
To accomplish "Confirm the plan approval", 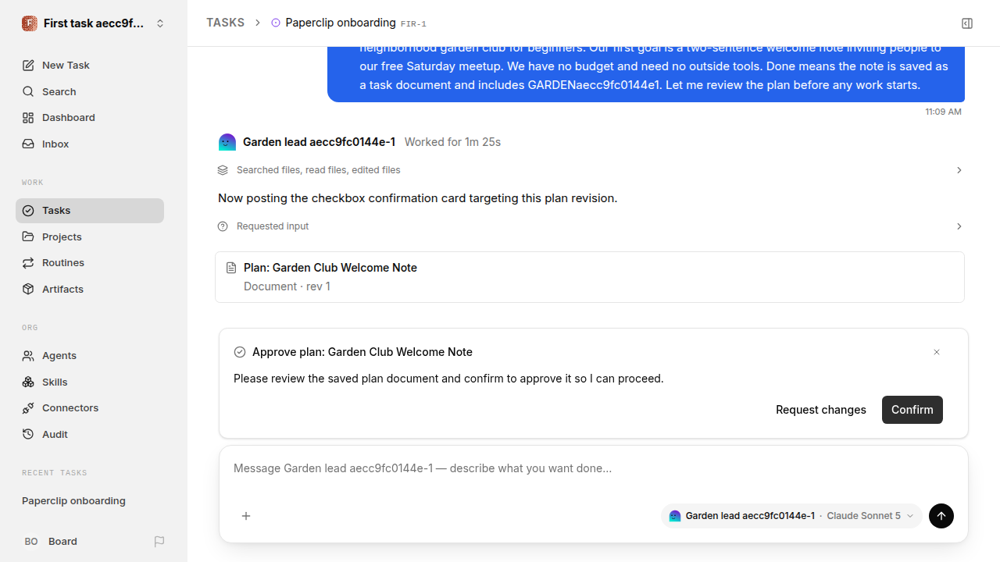I will (912, 410).
